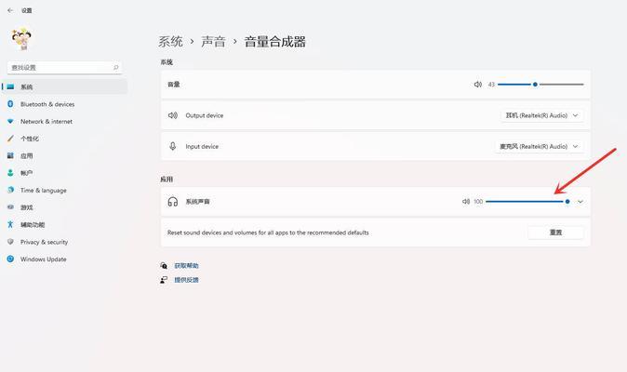Open the user profile avatar

pos(22,39)
